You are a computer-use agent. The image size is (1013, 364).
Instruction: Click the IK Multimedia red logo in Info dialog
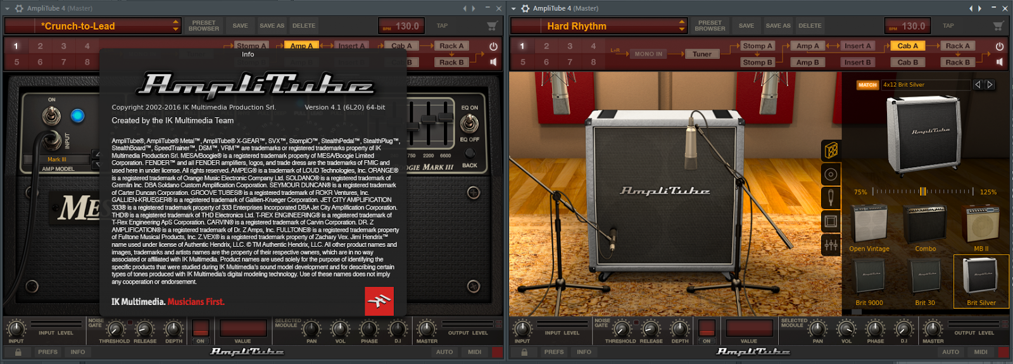[379, 301]
